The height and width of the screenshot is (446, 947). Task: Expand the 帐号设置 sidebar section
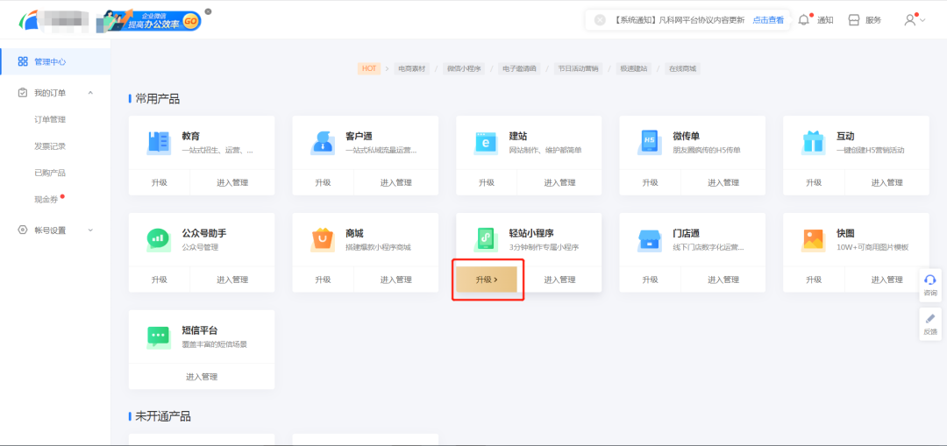90,230
